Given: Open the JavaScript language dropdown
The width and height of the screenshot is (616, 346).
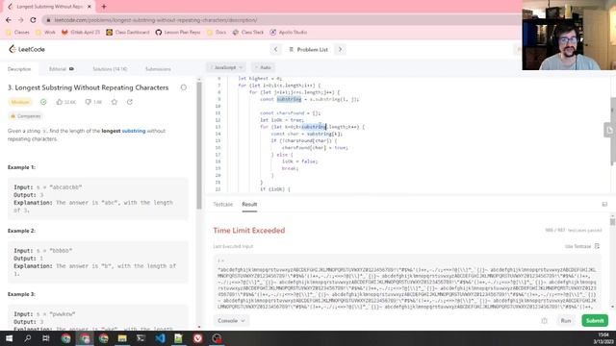Looking at the screenshot, I should pyautogui.click(x=226, y=67).
